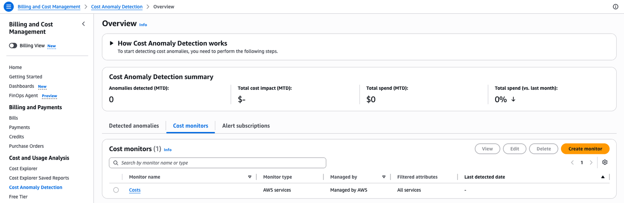The image size is (624, 203).
Task: Select the Costs monitor radio button
Action: pos(116,190)
